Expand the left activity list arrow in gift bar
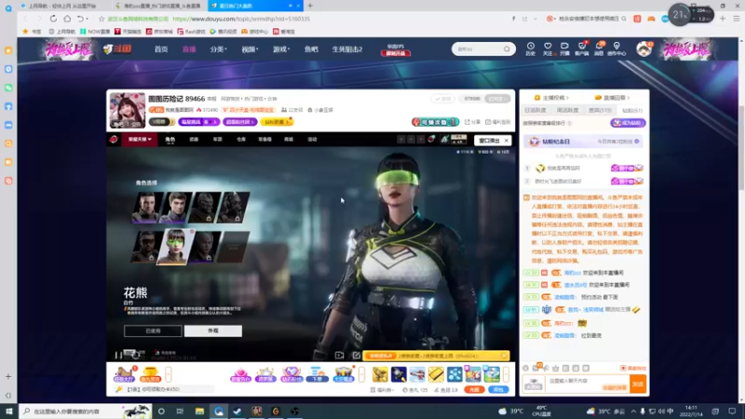 [169, 374]
